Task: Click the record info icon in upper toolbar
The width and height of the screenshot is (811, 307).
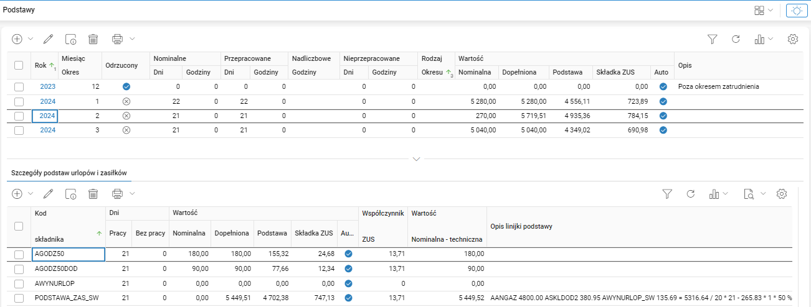Action: 70,39
